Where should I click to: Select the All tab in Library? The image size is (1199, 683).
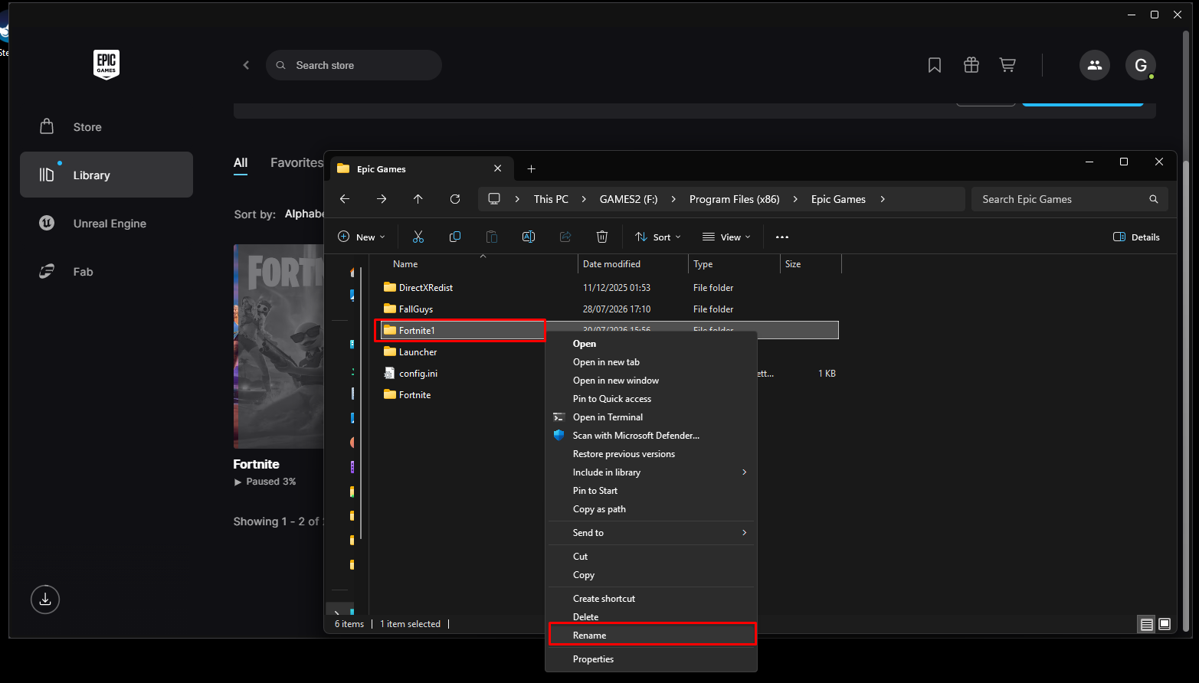pyautogui.click(x=241, y=162)
